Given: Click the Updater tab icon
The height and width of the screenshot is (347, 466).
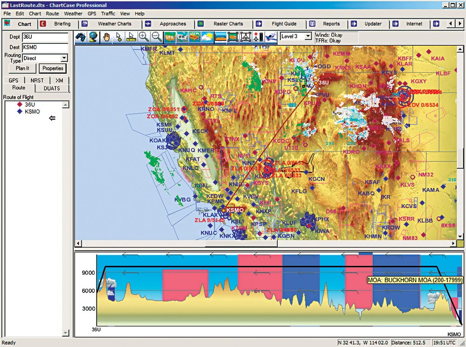Looking at the screenshot, I should point(354,24).
